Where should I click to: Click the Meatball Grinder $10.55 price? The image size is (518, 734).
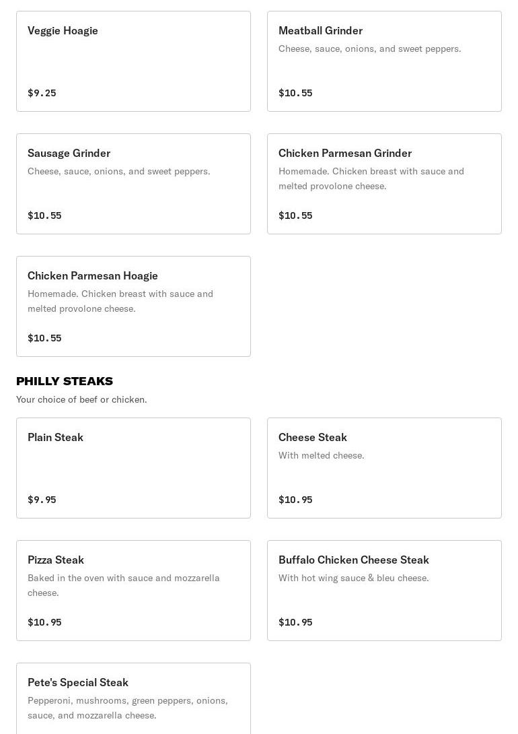point(295,93)
